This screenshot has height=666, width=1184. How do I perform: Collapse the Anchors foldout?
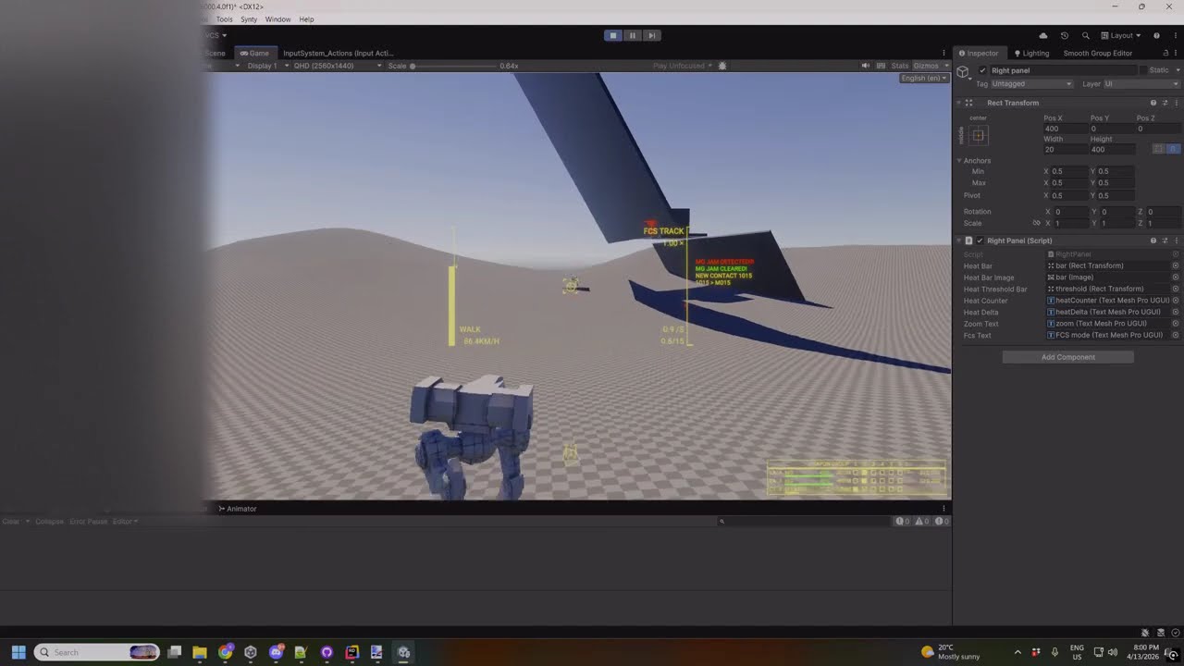coord(959,161)
